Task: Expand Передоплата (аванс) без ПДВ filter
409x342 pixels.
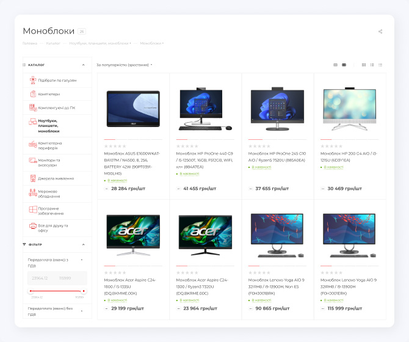Action: (x=82, y=311)
